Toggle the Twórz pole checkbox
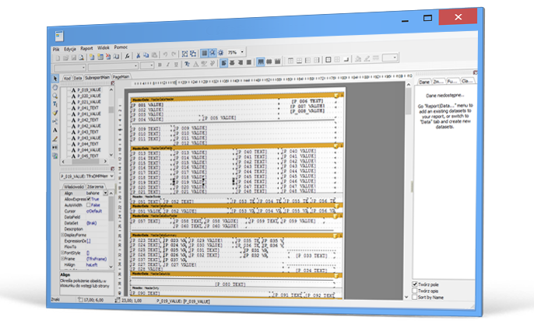Image resolution: width=534 pixels, height=328 pixels. pyautogui.click(x=415, y=284)
